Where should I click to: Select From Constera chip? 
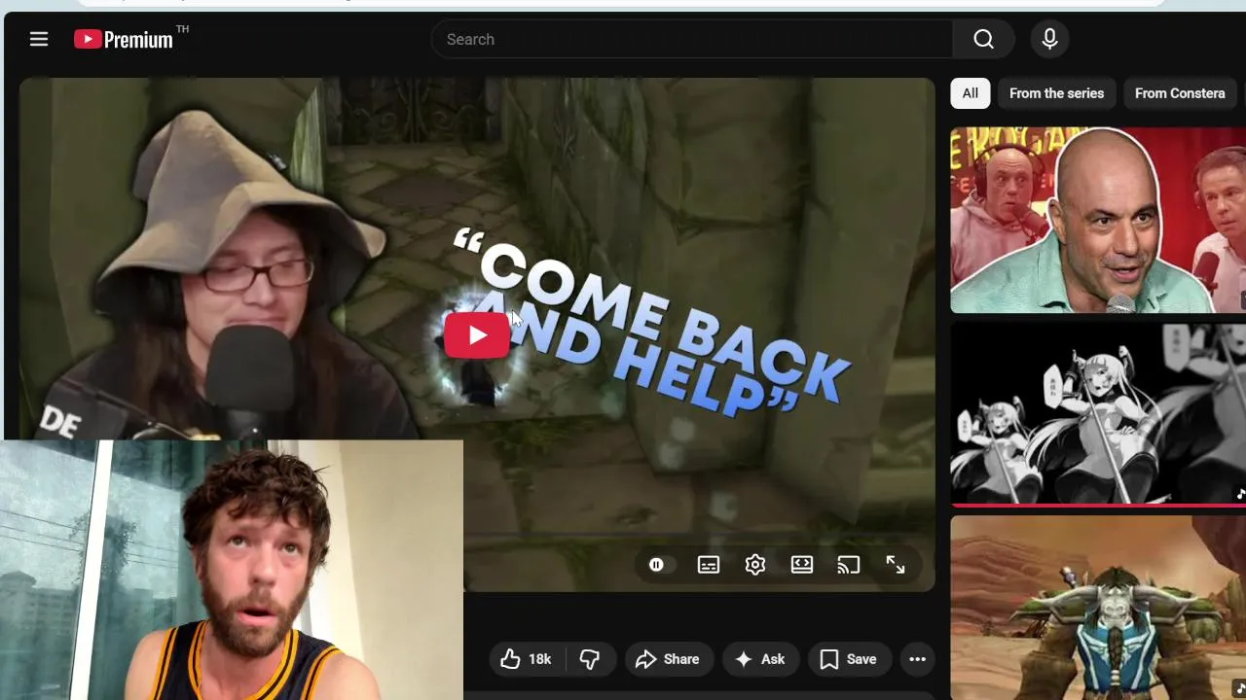(x=1180, y=93)
